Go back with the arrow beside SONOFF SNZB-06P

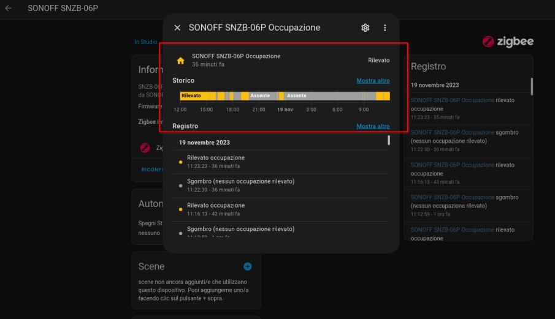9,8
